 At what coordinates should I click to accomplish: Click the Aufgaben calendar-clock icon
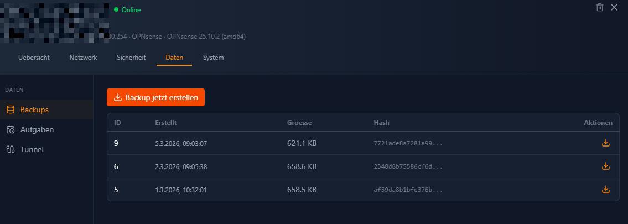11,129
